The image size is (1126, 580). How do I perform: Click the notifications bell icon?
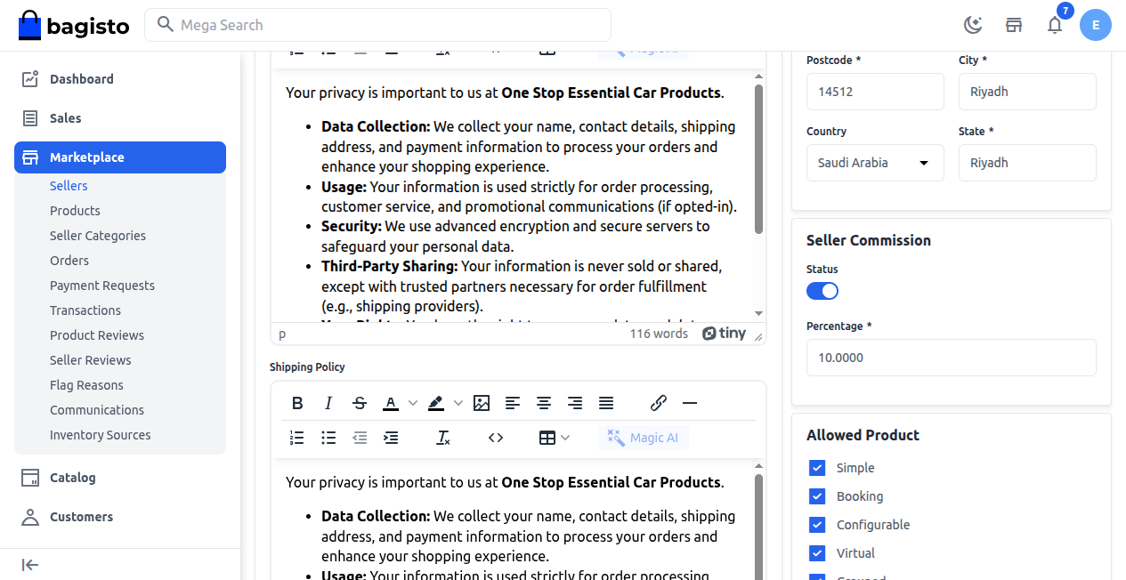click(x=1055, y=25)
